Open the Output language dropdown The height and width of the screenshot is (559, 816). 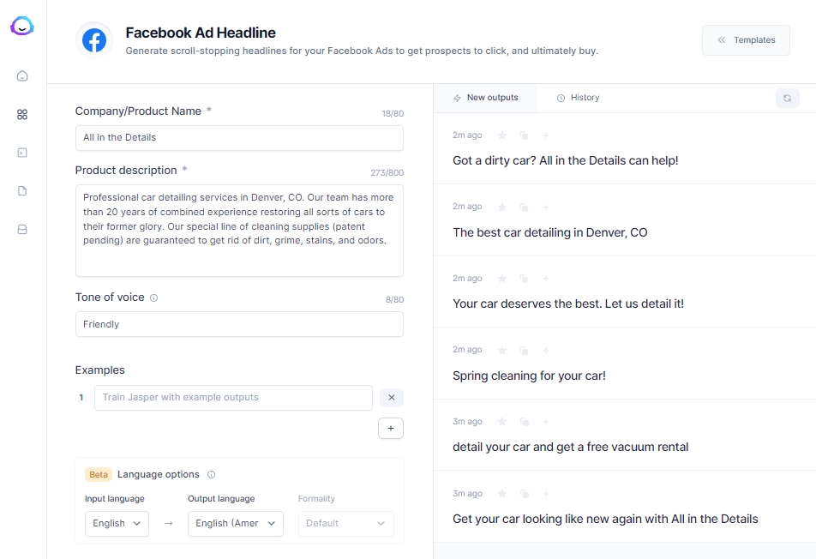pyautogui.click(x=236, y=523)
